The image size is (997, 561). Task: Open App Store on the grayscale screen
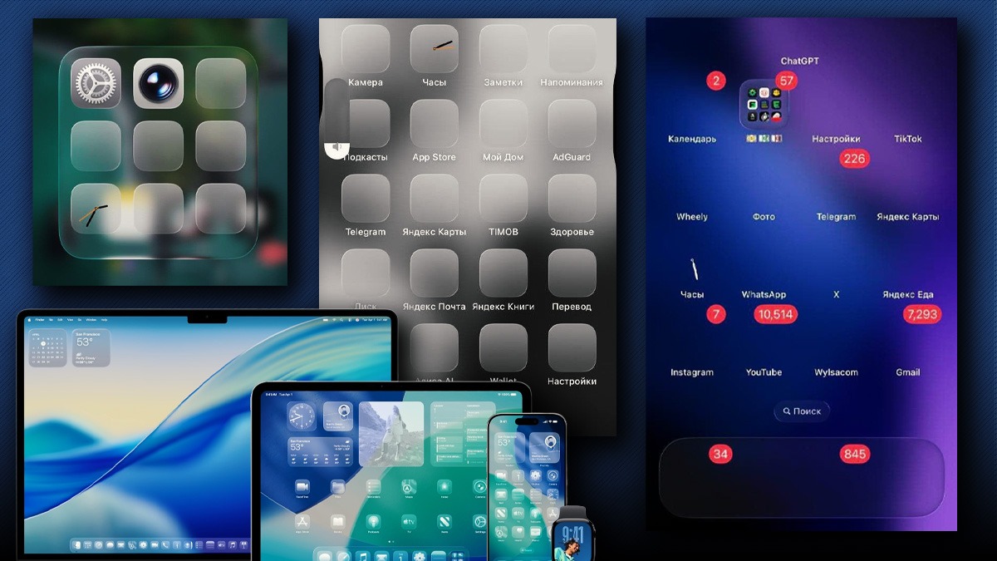434,125
